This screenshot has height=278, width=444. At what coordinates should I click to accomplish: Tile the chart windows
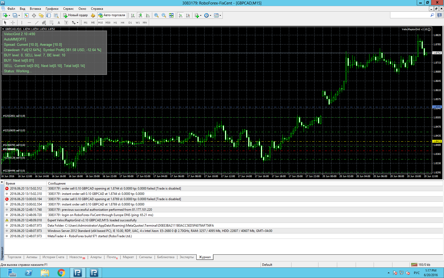coord(171,15)
